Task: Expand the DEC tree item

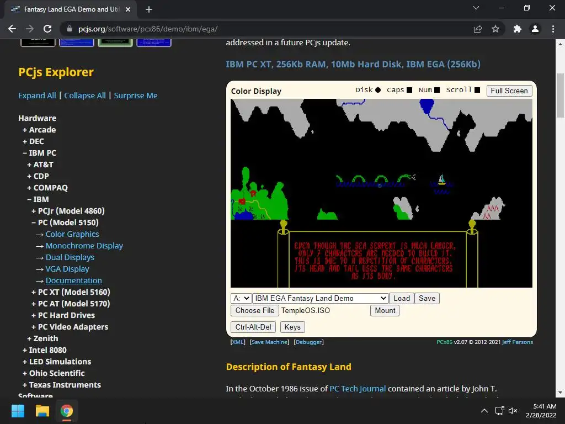Action: [33, 141]
